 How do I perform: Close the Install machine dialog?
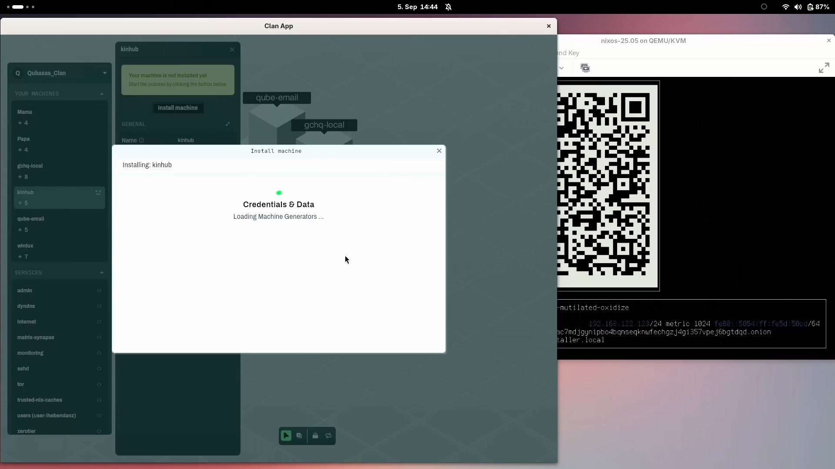pos(439,151)
